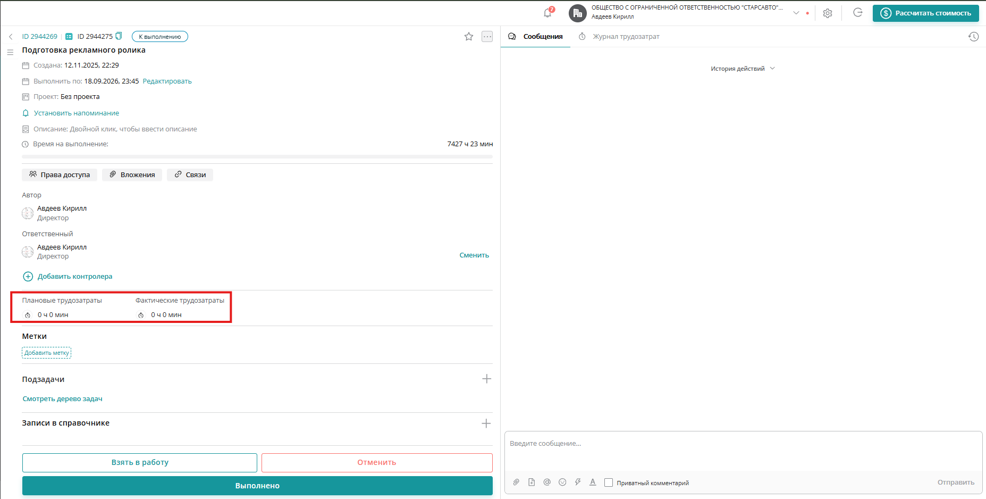986x499 pixels.
Task: Switch to the Журнал трудозатрат tab
Action: pyautogui.click(x=619, y=37)
